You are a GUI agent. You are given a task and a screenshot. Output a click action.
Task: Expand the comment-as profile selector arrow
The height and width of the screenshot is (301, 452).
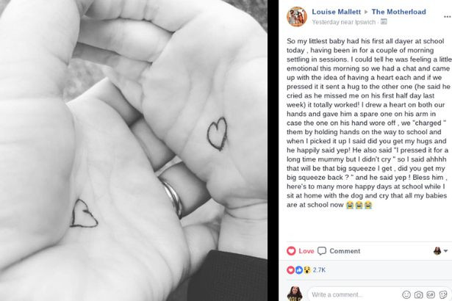click(x=445, y=251)
